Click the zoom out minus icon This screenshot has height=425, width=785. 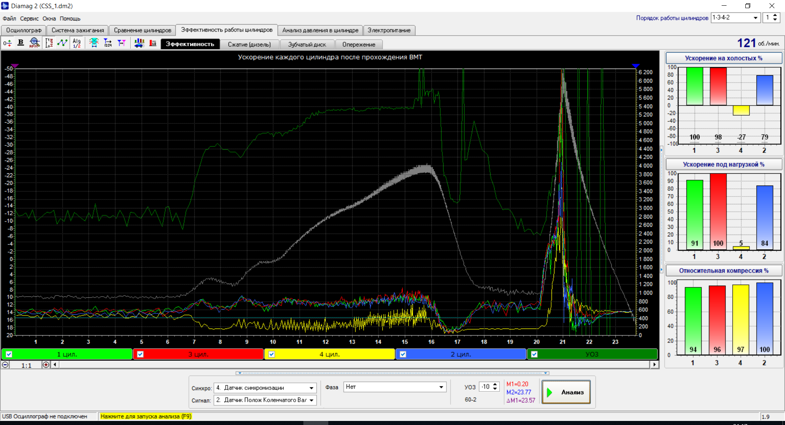[5, 365]
